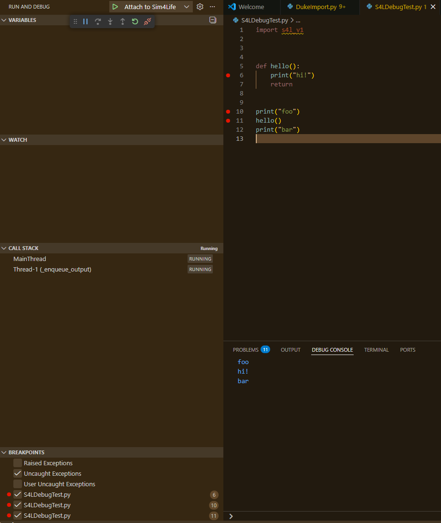Switch to the TERMINAL panel tab
This screenshot has height=523, width=441.
click(x=376, y=350)
